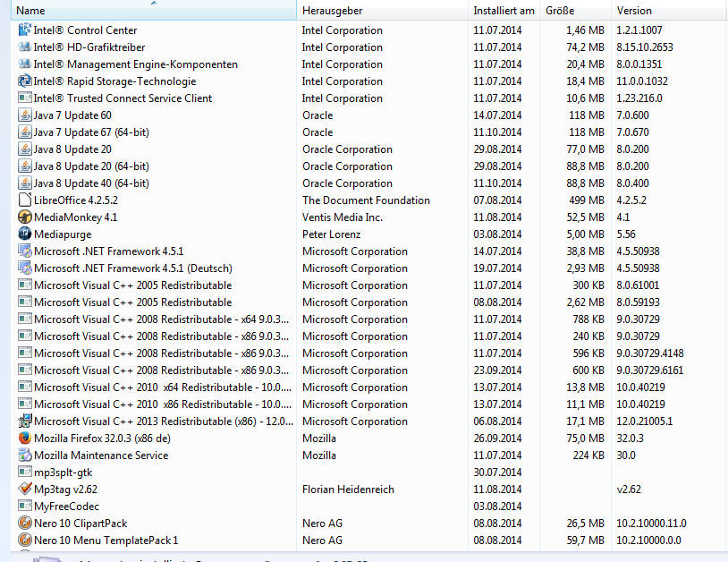
Task: Click the Java 7 Update 60 icon
Action: [x=25, y=115]
